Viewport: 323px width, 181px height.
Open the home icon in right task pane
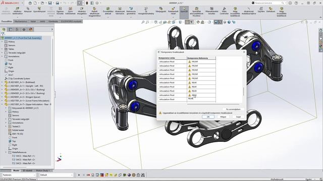(321, 30)
